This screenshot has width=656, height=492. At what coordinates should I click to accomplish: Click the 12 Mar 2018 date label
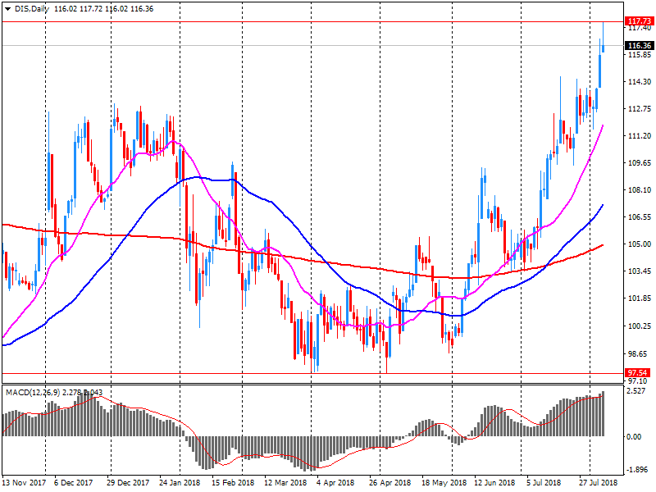pyautogui.click(x=285, y=483)
